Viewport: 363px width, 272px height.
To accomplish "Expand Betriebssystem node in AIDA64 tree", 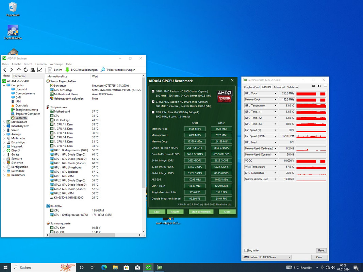I will pos(4,126).
